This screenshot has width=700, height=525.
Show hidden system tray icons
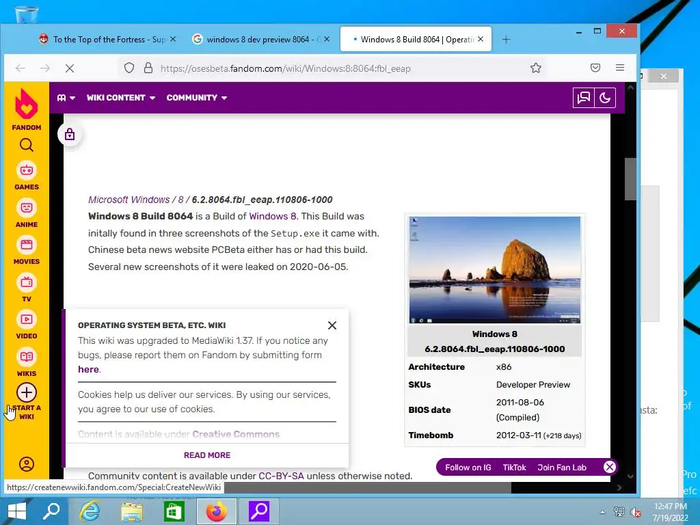[603, 512]
